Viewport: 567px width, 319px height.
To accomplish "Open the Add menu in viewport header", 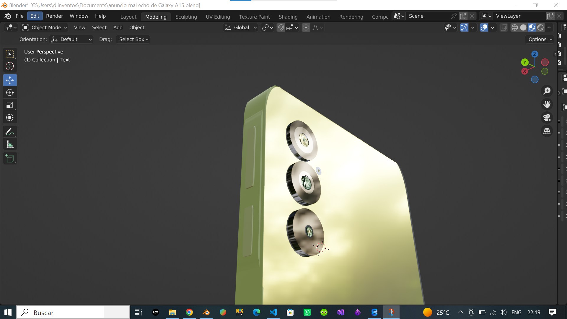I will (118, 27).
